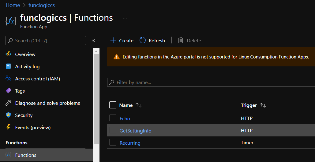Open the GetSettingInfo function link

point(135,131)
